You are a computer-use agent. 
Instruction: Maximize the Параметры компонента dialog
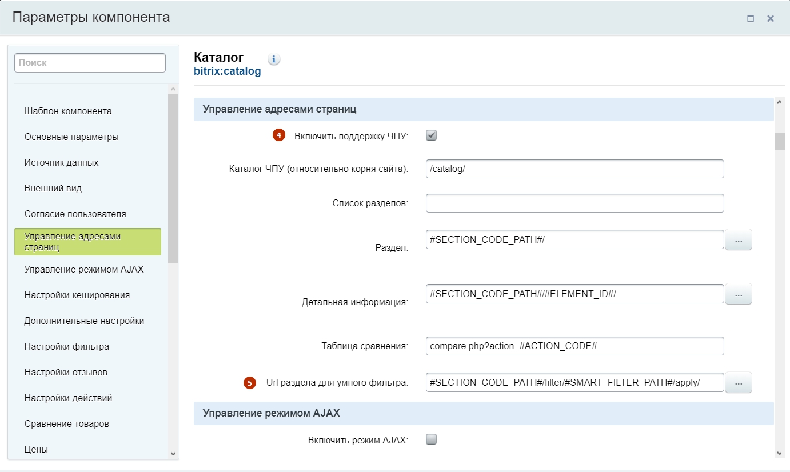(751, 18)
